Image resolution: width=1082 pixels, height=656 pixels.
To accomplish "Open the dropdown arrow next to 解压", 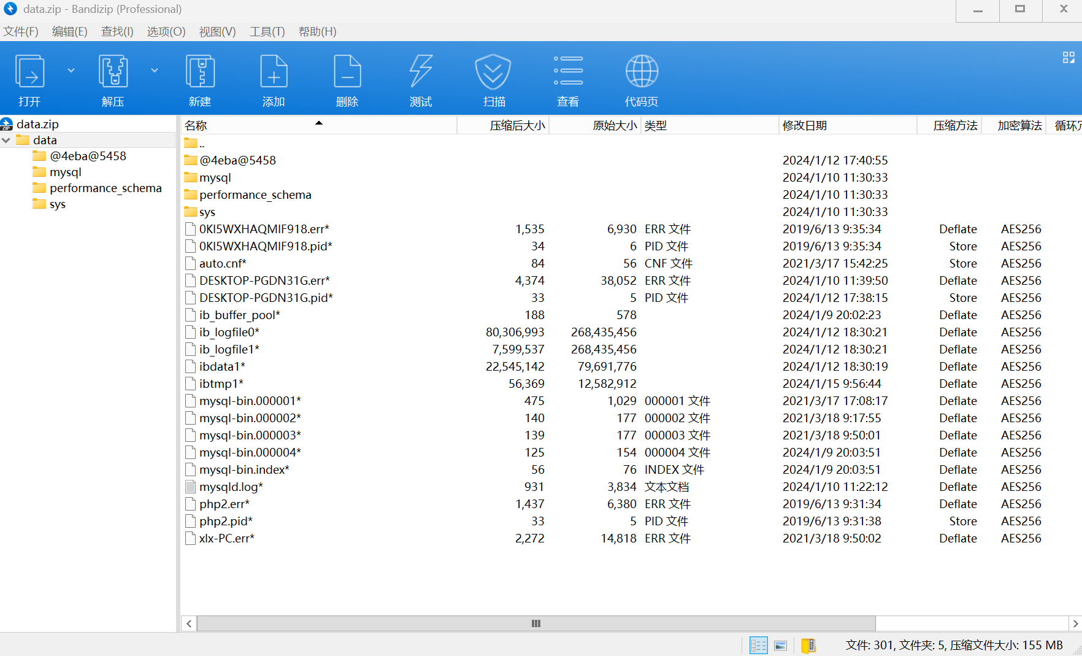I will 155,71.
